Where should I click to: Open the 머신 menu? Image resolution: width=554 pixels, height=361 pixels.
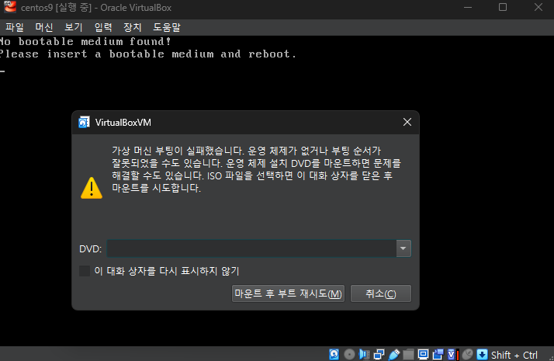click(x=43, y=27)
